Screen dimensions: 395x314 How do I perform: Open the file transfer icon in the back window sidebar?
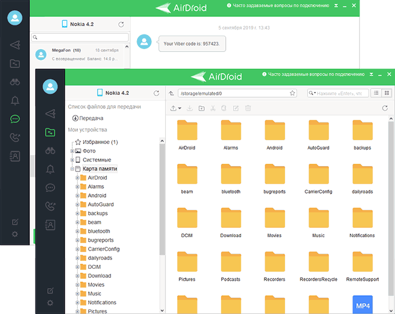[15, 45]
